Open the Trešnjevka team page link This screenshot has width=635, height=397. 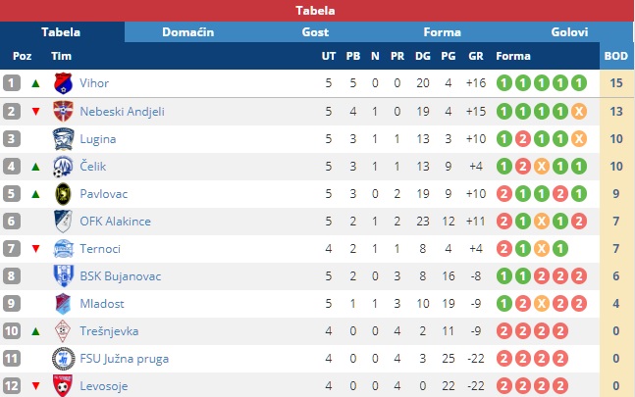coord(109,331)
